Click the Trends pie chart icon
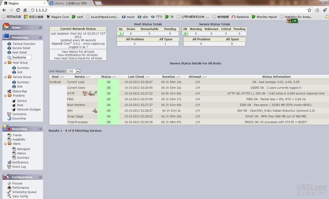The height and width of the screenshot is (199, 329). (x=9, y=135)
